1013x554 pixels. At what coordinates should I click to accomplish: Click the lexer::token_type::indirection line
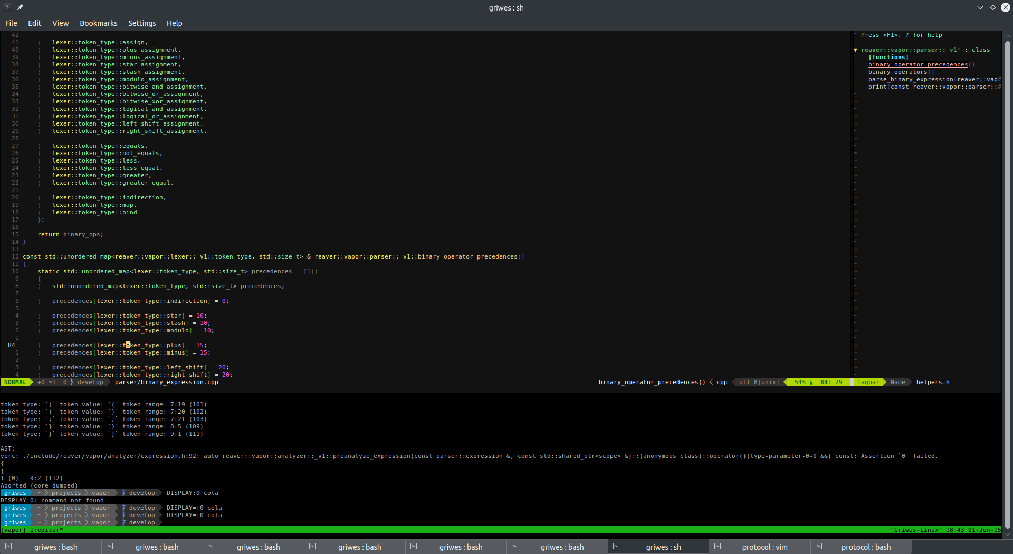(x=109, y=198)
